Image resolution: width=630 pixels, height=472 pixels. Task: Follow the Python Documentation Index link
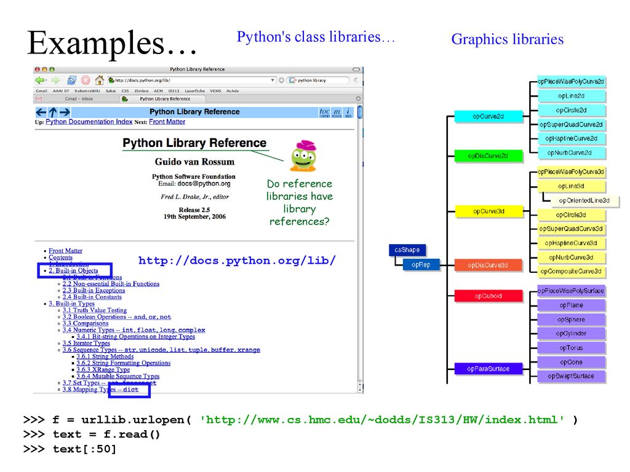(x=89, y=122)
